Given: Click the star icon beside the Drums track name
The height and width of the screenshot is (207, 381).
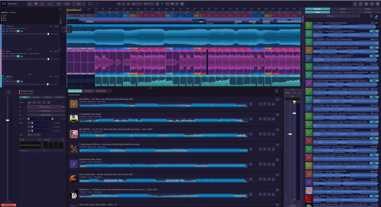Looking at the screenshot, I should tap(13, 26).
